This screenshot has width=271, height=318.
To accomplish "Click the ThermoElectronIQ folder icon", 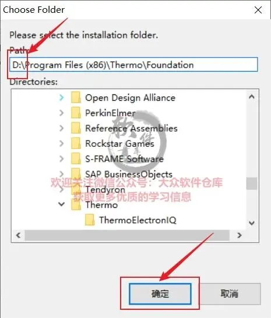I will point(90,220).
